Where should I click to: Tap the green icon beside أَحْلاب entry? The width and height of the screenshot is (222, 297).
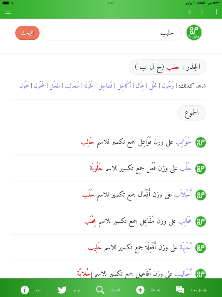click(201, 195)
